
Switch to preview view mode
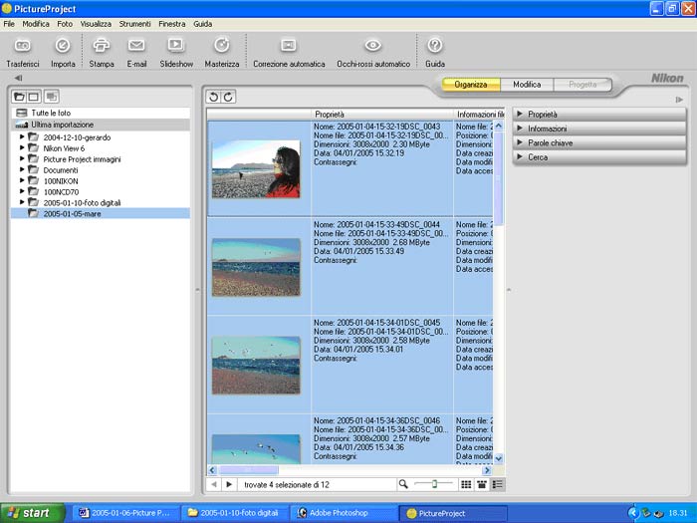pos(481,484)
